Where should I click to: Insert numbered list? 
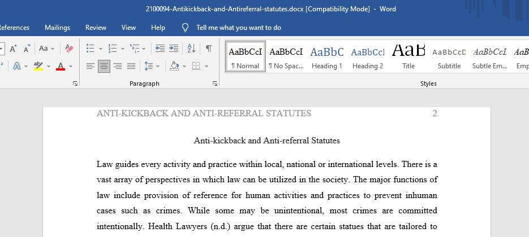[113, 49]
